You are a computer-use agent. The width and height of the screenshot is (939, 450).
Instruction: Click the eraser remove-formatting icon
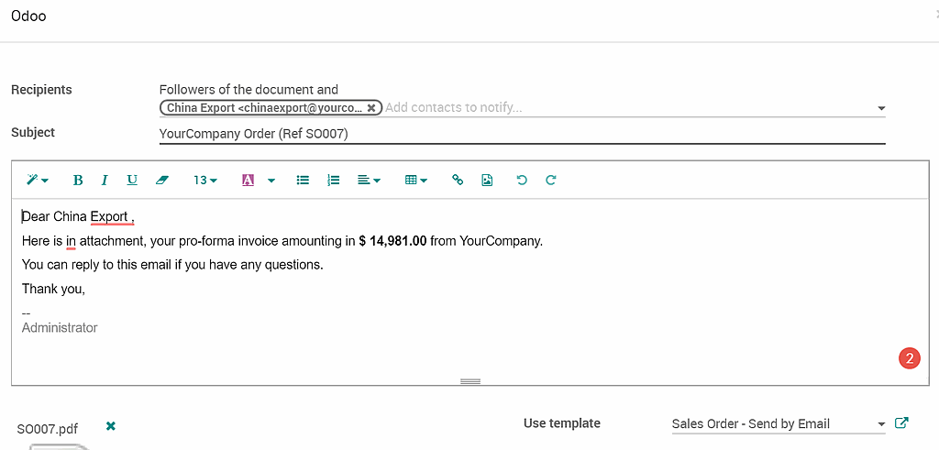(x=162, y=181)
